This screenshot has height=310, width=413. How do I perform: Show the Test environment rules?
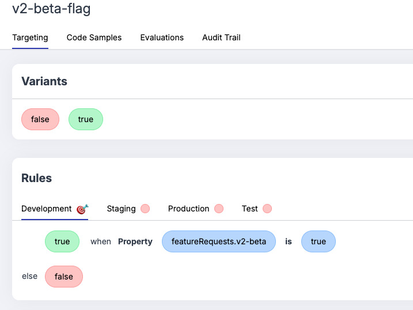(249, 209)
